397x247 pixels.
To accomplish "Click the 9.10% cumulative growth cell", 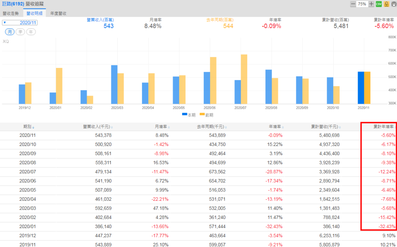I will coord(388,236).
